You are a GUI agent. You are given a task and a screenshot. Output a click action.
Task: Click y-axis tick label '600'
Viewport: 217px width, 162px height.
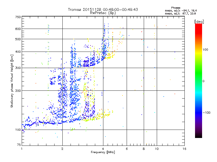18,29
